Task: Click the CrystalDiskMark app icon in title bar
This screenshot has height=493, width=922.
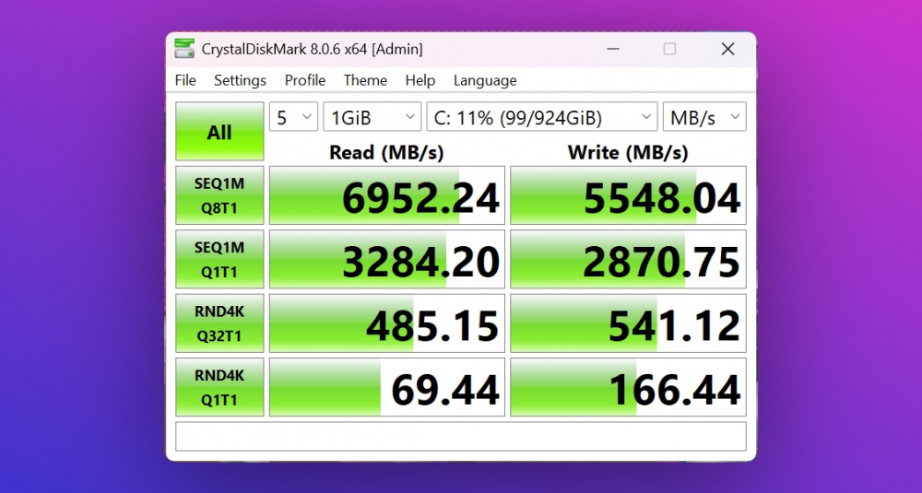Action: click(184, 49)
